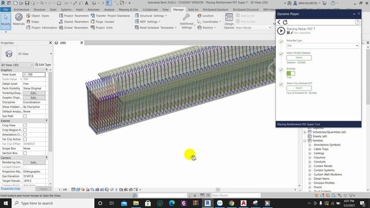Refresh the Dynamo Player list
Viewport: 370px width, 208px height.
coord(285,22)
